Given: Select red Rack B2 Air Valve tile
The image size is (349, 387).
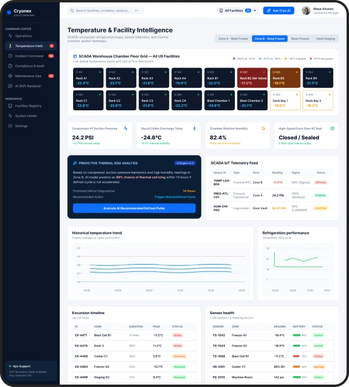Looking at the screenshot, I should point(252,78).
